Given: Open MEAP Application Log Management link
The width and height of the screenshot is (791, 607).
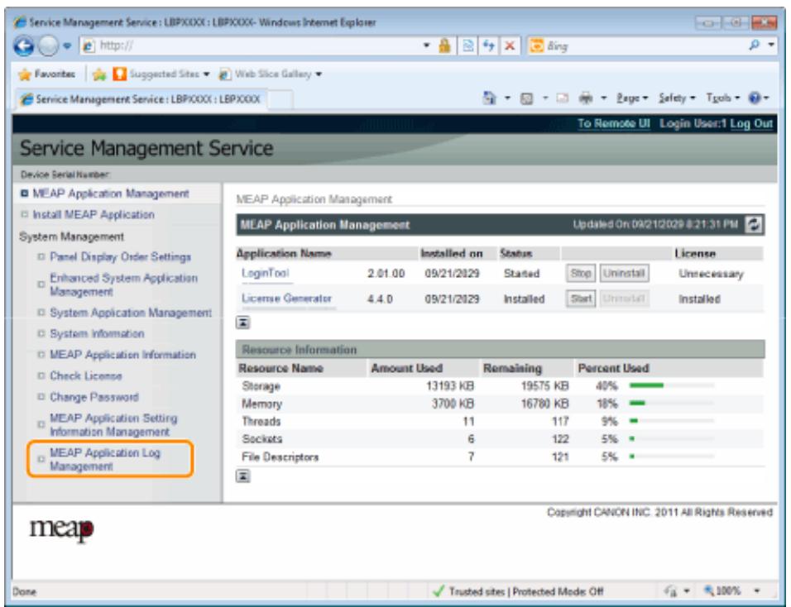Looking at the screenshot, I should tap(105, 459).
